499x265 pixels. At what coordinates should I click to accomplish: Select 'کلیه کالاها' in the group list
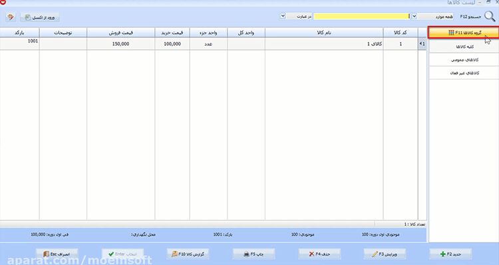pos(464,46)
